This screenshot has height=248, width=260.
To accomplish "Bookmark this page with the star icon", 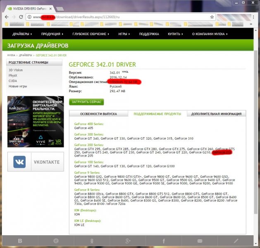I will coord(212,17).
